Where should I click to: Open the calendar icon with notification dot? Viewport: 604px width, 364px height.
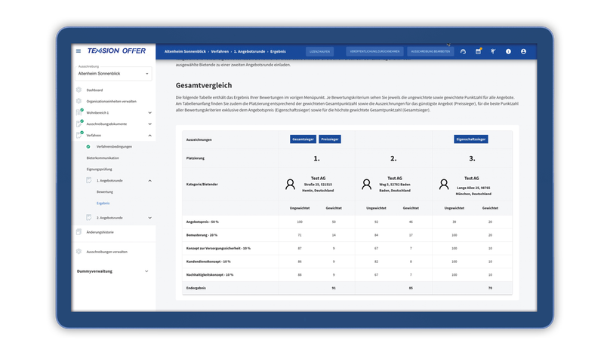coord(478,51)
